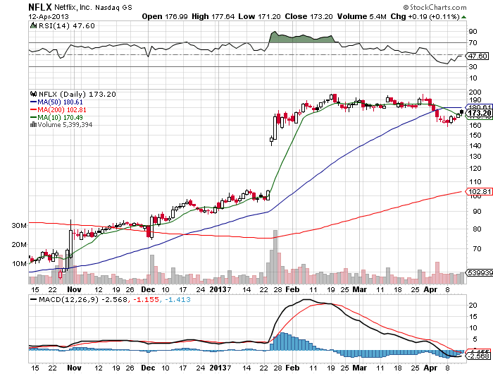
Task: Click the 200 mark on the price axis
Action: pyautogui.click(x=475, y=92)
